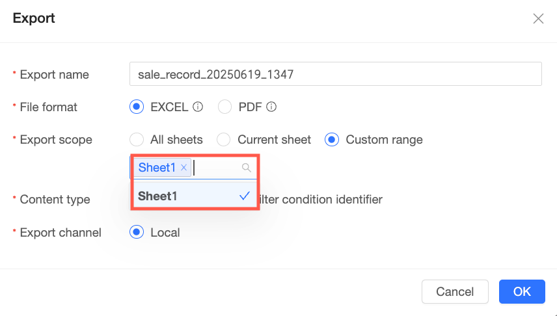557x316 pixels.
Task: Close the Export dialog with the X
Action: click(538, 18)
